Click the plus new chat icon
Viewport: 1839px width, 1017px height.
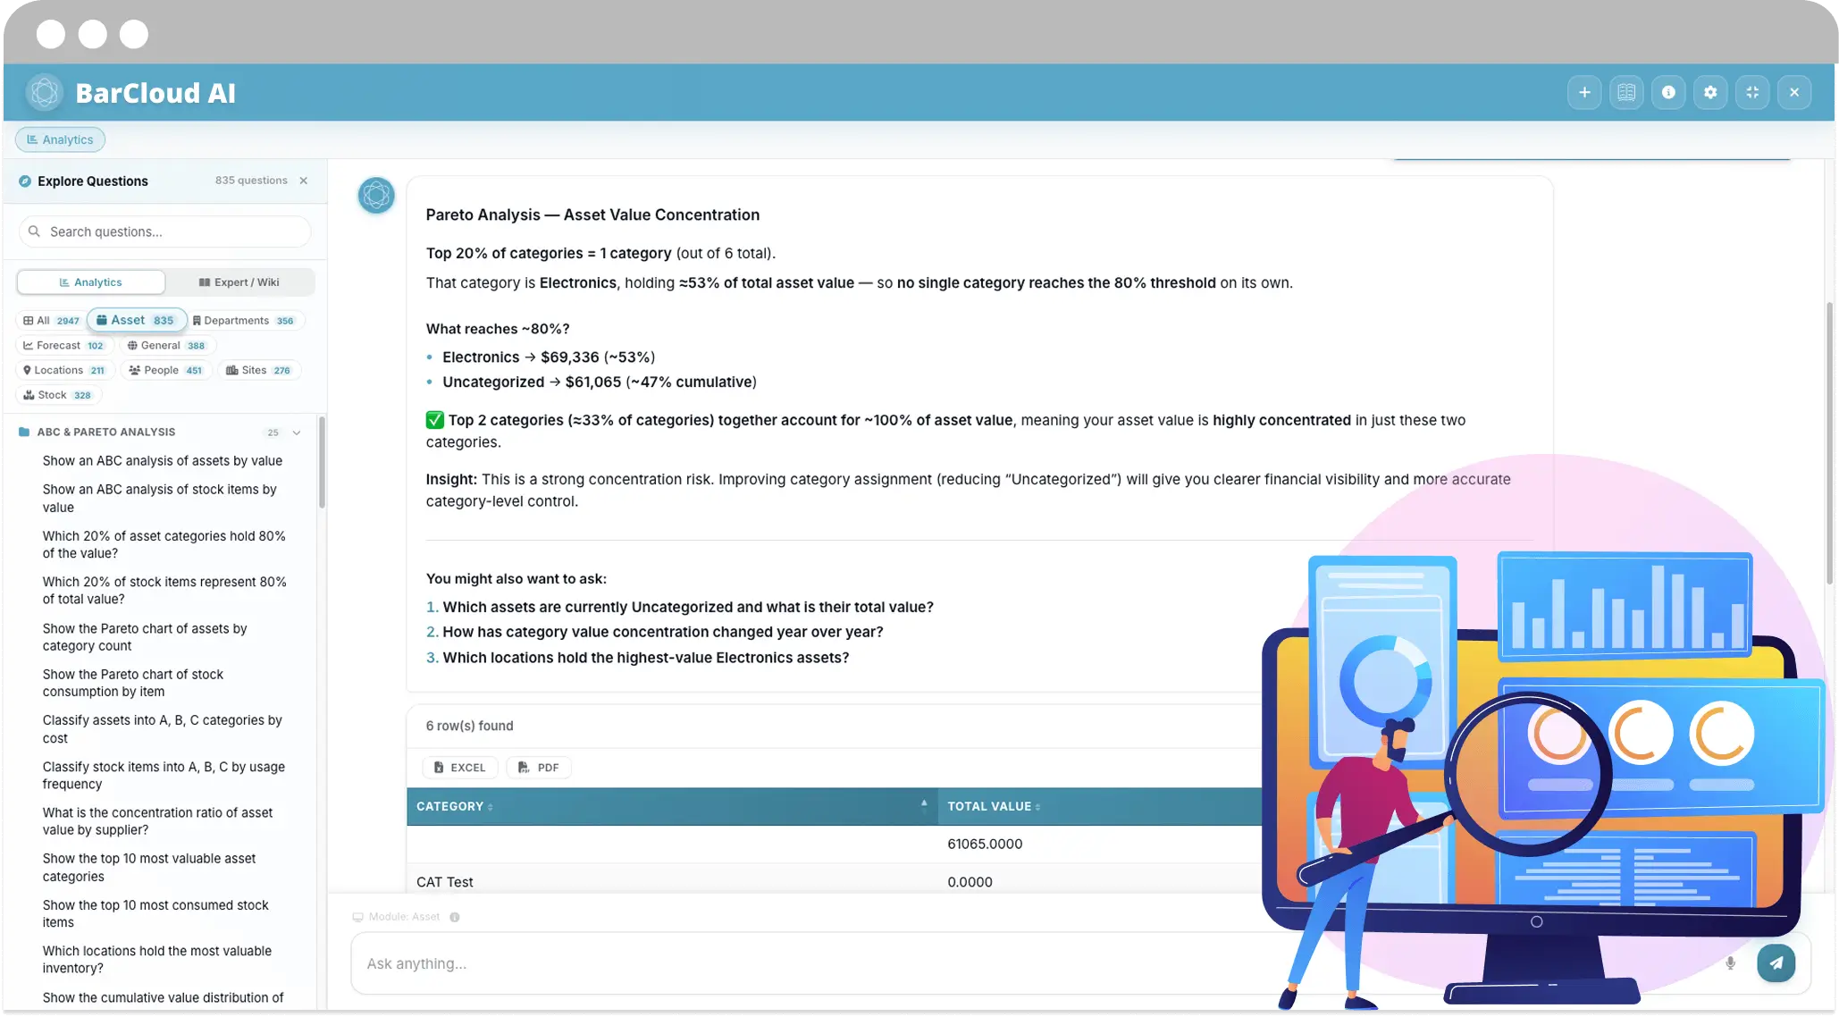coord(1584,92)
